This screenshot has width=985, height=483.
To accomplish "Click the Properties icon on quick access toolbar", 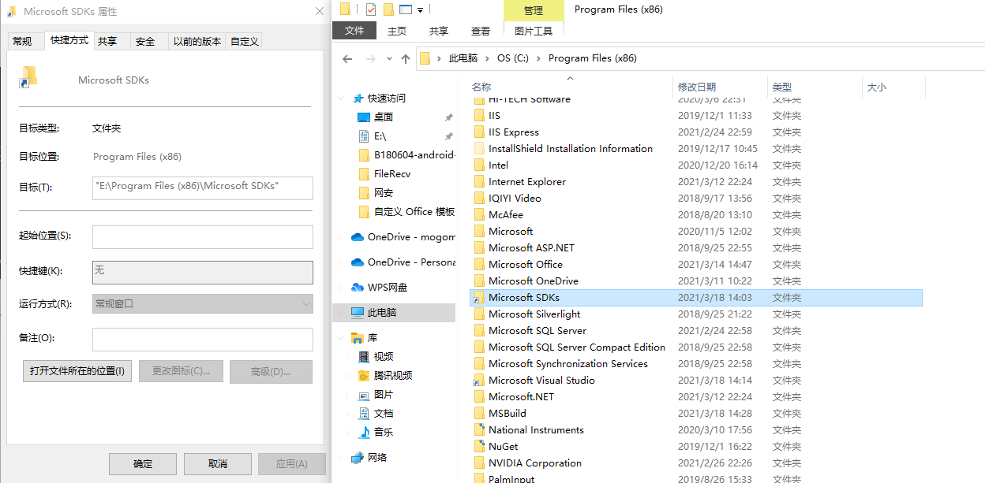I will click(369, 9).
